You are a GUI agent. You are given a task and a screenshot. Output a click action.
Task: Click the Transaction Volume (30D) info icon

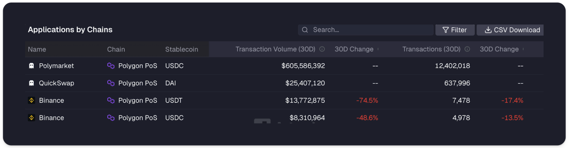pos(322,49)
